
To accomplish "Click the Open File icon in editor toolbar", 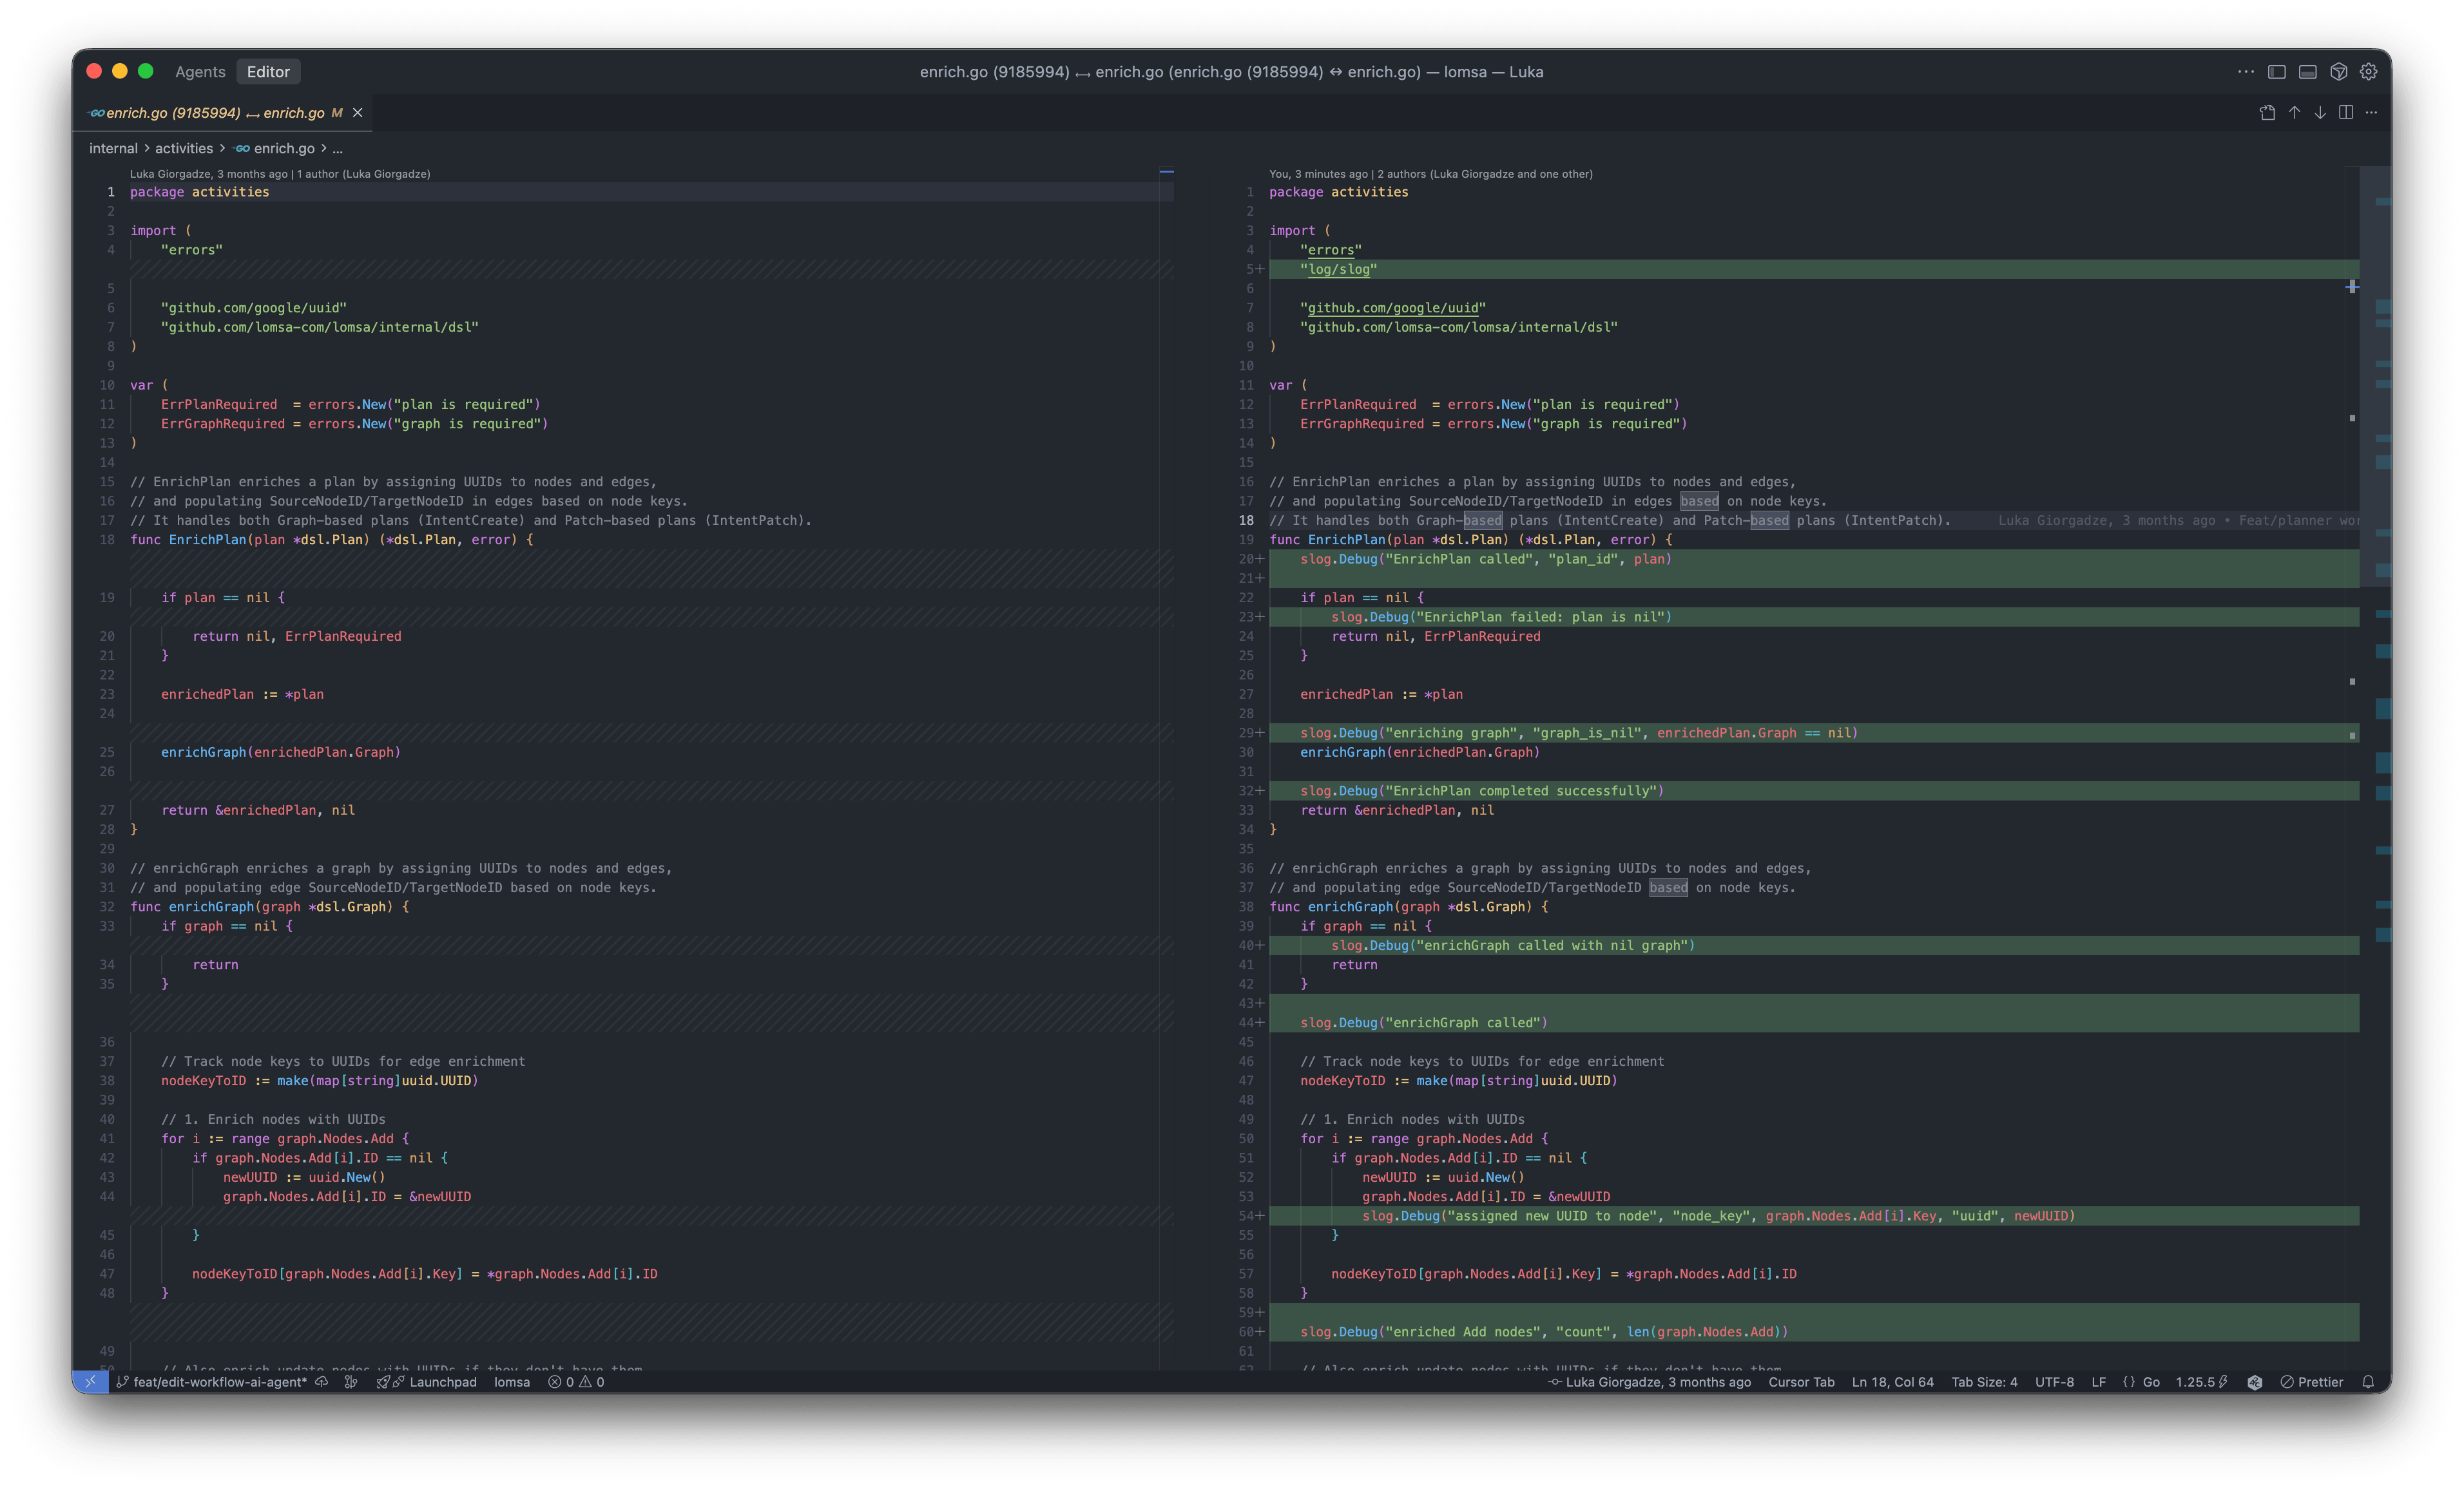I will (x=2267, y=113).
